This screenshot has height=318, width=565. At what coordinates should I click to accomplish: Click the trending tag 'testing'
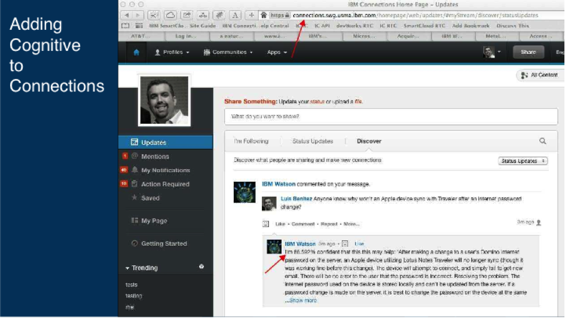[134, 296]
